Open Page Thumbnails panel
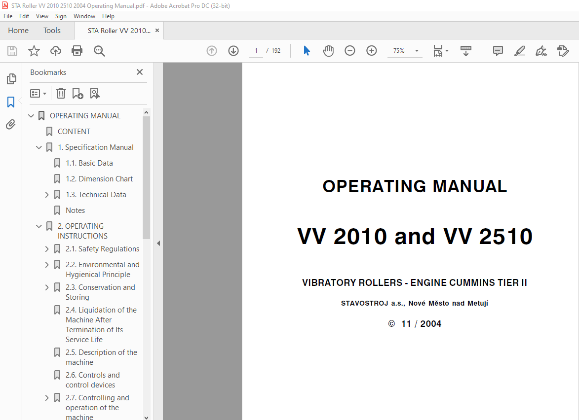The image size is (579, 420). pyautogui.click(x=11, y=78)
